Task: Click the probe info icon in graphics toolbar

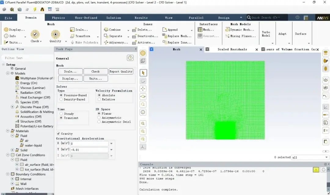Action: coord(143,112)
